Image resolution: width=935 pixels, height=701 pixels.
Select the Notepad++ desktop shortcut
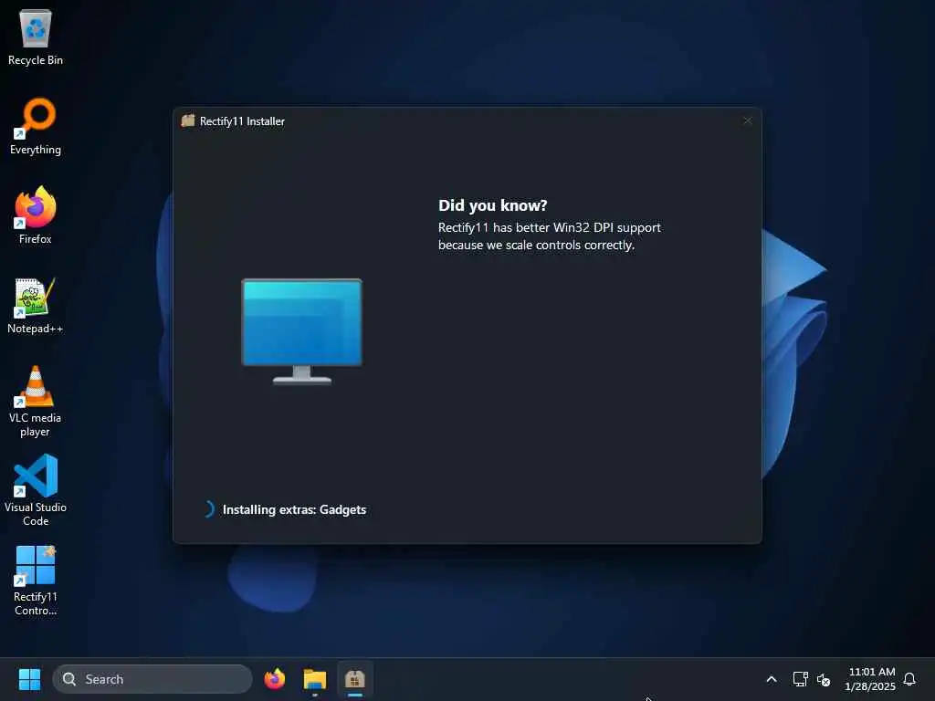pyautogui.click(x=36, y=305)
